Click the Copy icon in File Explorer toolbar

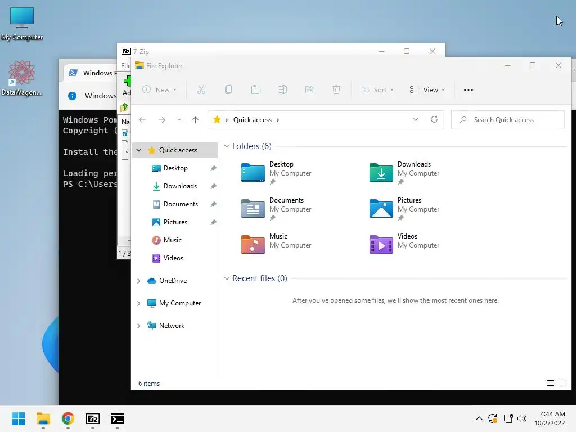tap(228, 89)
